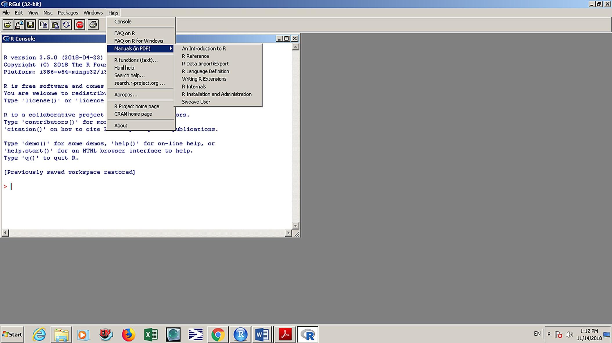Select R Language Definition manual
The width and height of the screenshot is (612, 343).
[205, 71]
